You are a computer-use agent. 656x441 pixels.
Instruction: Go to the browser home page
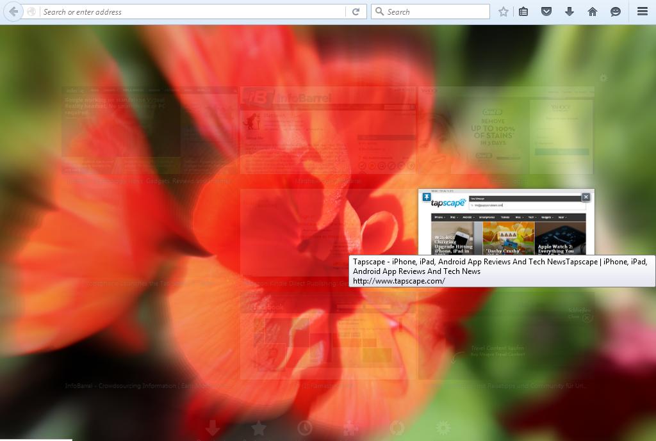click(593, 12)
